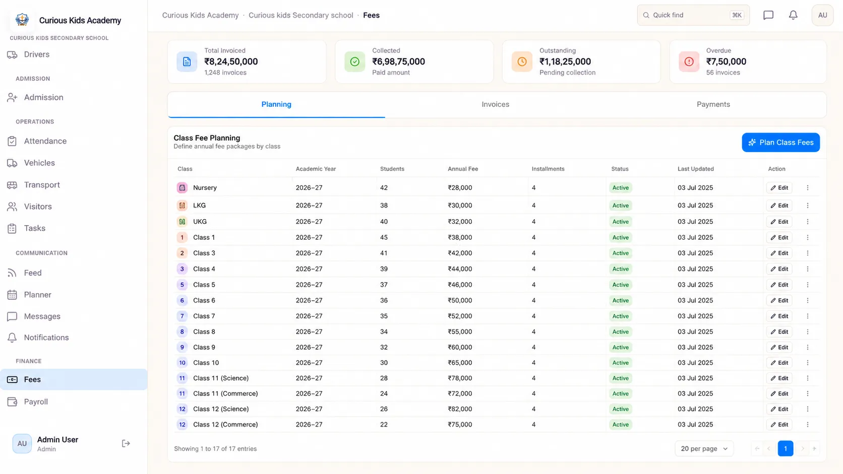This screenshot has height=474, width=843.
Task: Open Transport in the sidebar
Action: click(74, 185)
